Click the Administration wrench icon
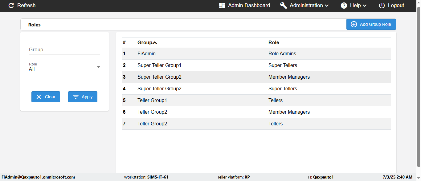The height and width of the screenshot is (181, 421). 284,6
